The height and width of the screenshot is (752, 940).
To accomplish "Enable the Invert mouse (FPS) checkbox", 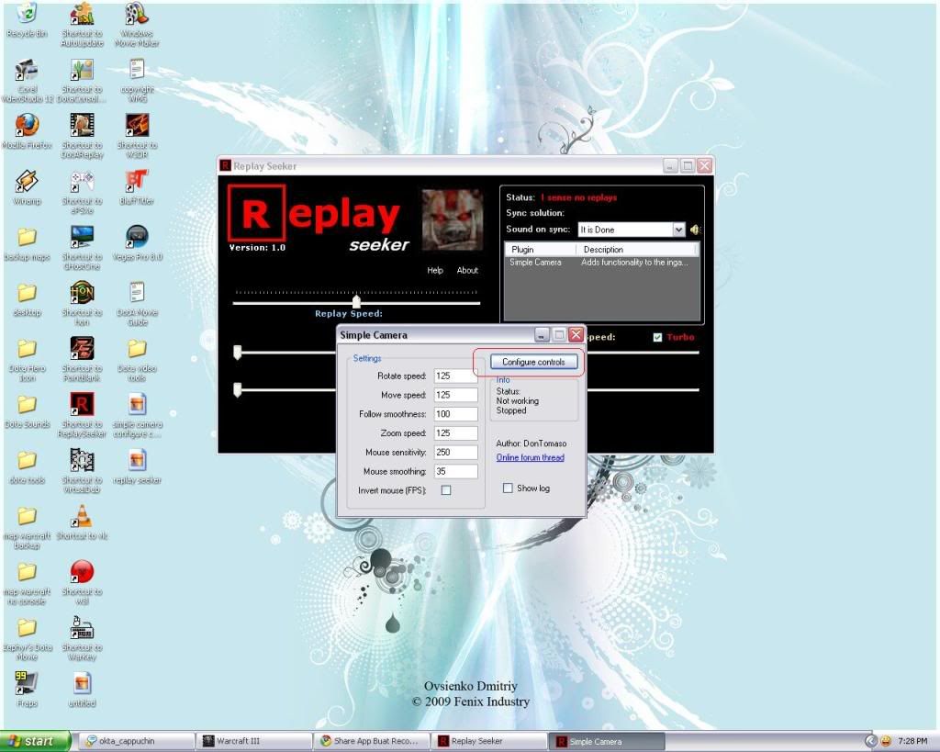I will click(446, 490).
